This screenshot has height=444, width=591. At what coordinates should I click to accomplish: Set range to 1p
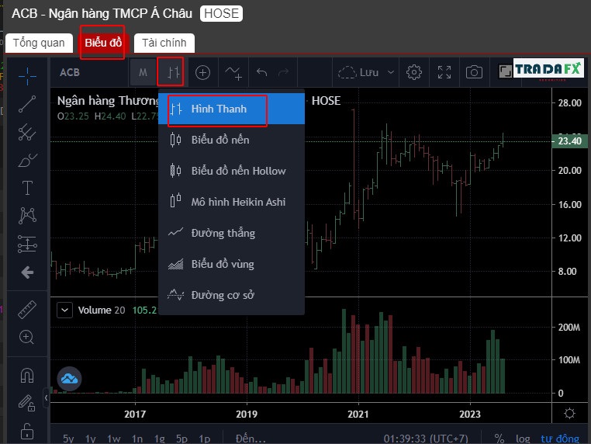[204, 439]
